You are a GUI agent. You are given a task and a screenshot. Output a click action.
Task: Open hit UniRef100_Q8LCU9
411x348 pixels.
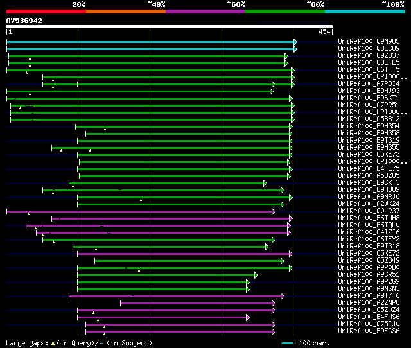pyautogui.click(x=369, y=48)
